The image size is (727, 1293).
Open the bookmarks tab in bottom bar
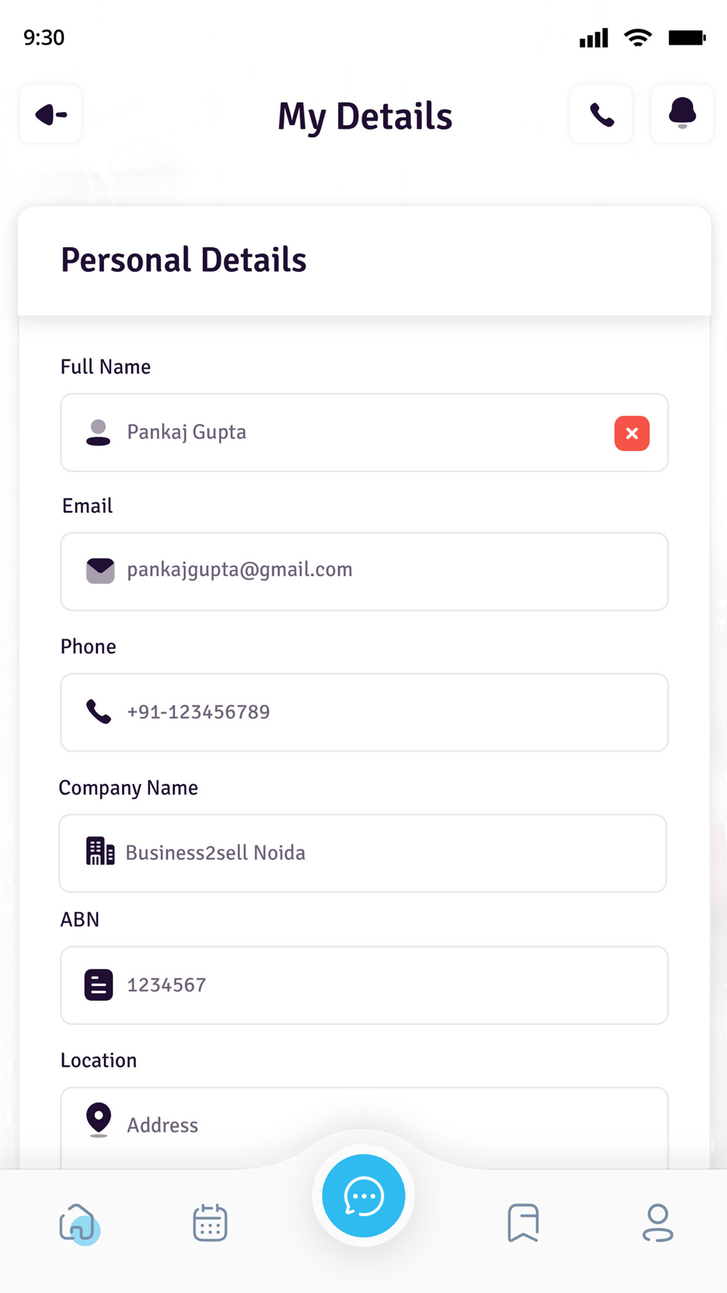[x=523, y=1223]
